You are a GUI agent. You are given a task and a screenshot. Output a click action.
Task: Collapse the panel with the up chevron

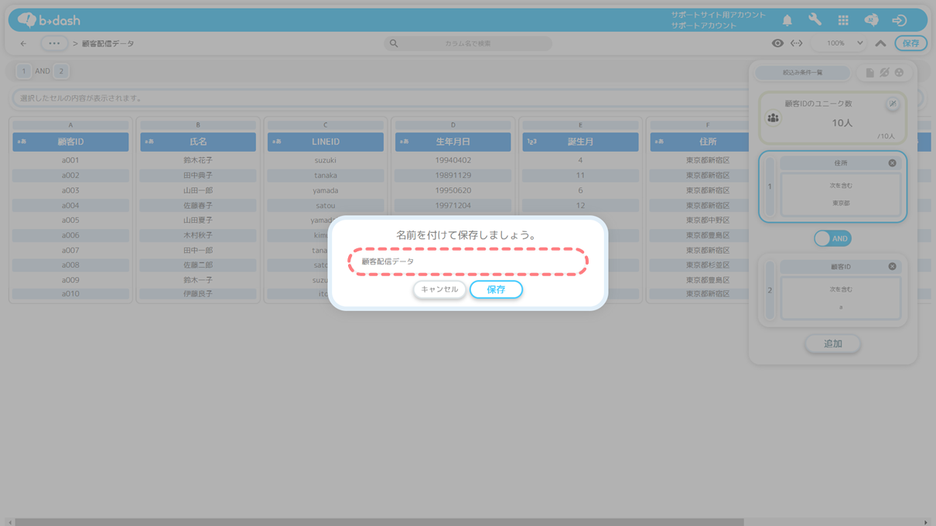tap(880, 43)
